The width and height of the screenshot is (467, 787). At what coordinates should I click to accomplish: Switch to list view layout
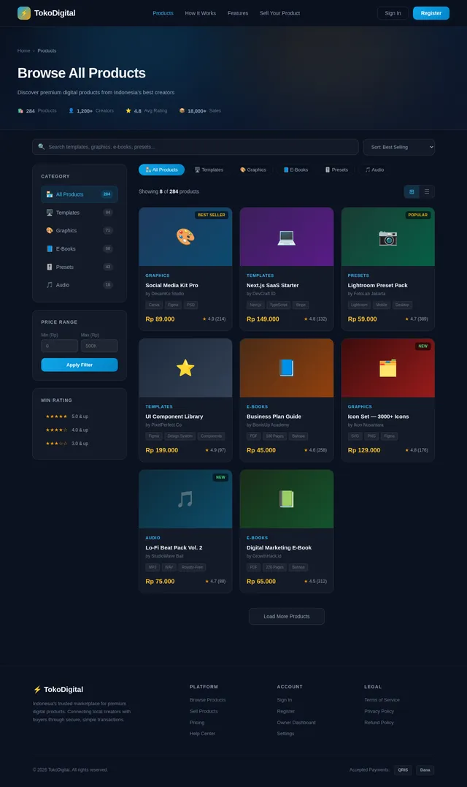point(427,191)
